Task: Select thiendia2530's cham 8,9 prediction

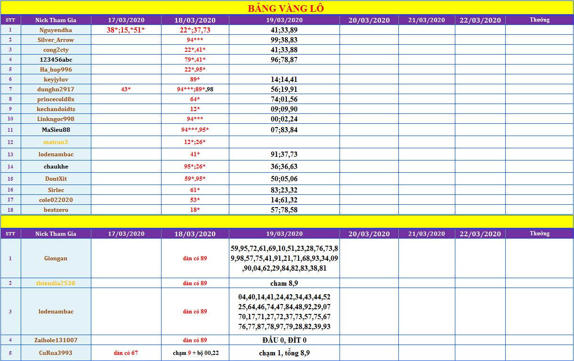Action: (x=284, y=283)
